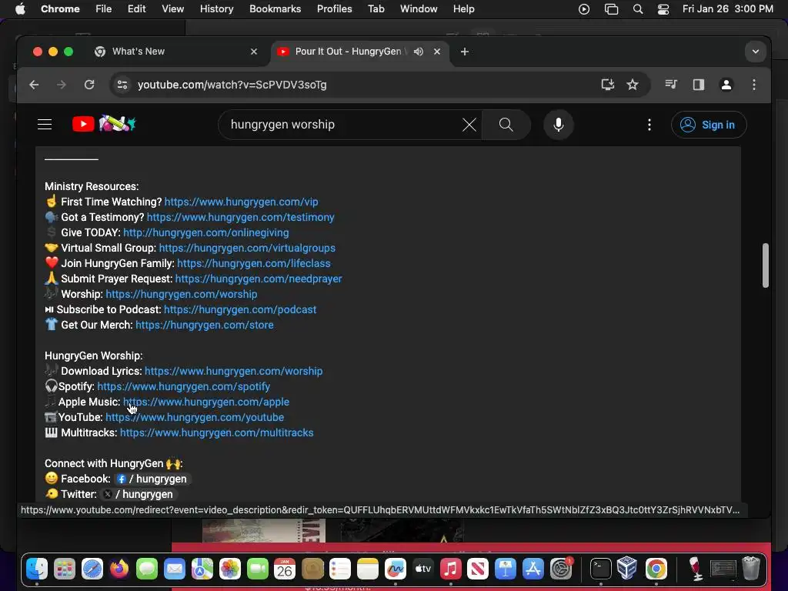Open Chrome profile avatar menu
This screenshot has width=788, height=591.
726,85
